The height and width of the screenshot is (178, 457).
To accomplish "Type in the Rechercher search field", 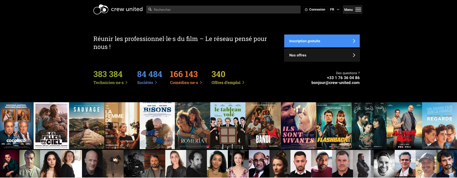I will click(225, 10).
